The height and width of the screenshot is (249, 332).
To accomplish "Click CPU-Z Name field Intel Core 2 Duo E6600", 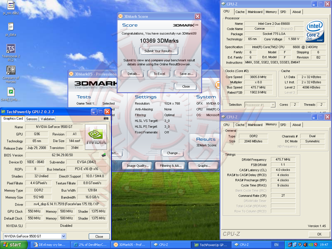I will (x=274, y=24).
